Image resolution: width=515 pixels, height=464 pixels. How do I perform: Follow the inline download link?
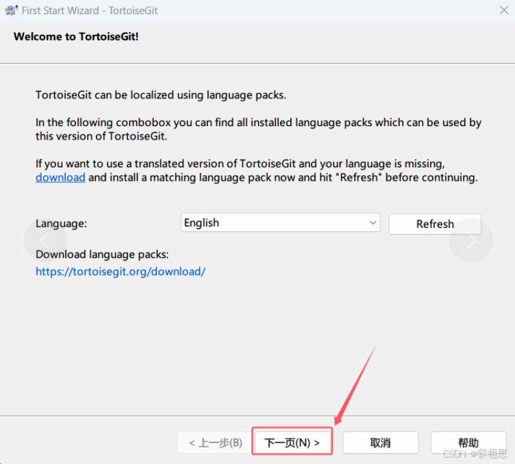coord(61,178)
